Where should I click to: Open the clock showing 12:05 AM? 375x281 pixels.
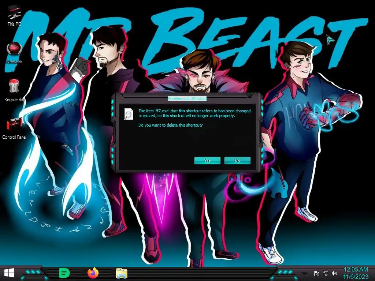pyautogui.click(x=356, y=273)
